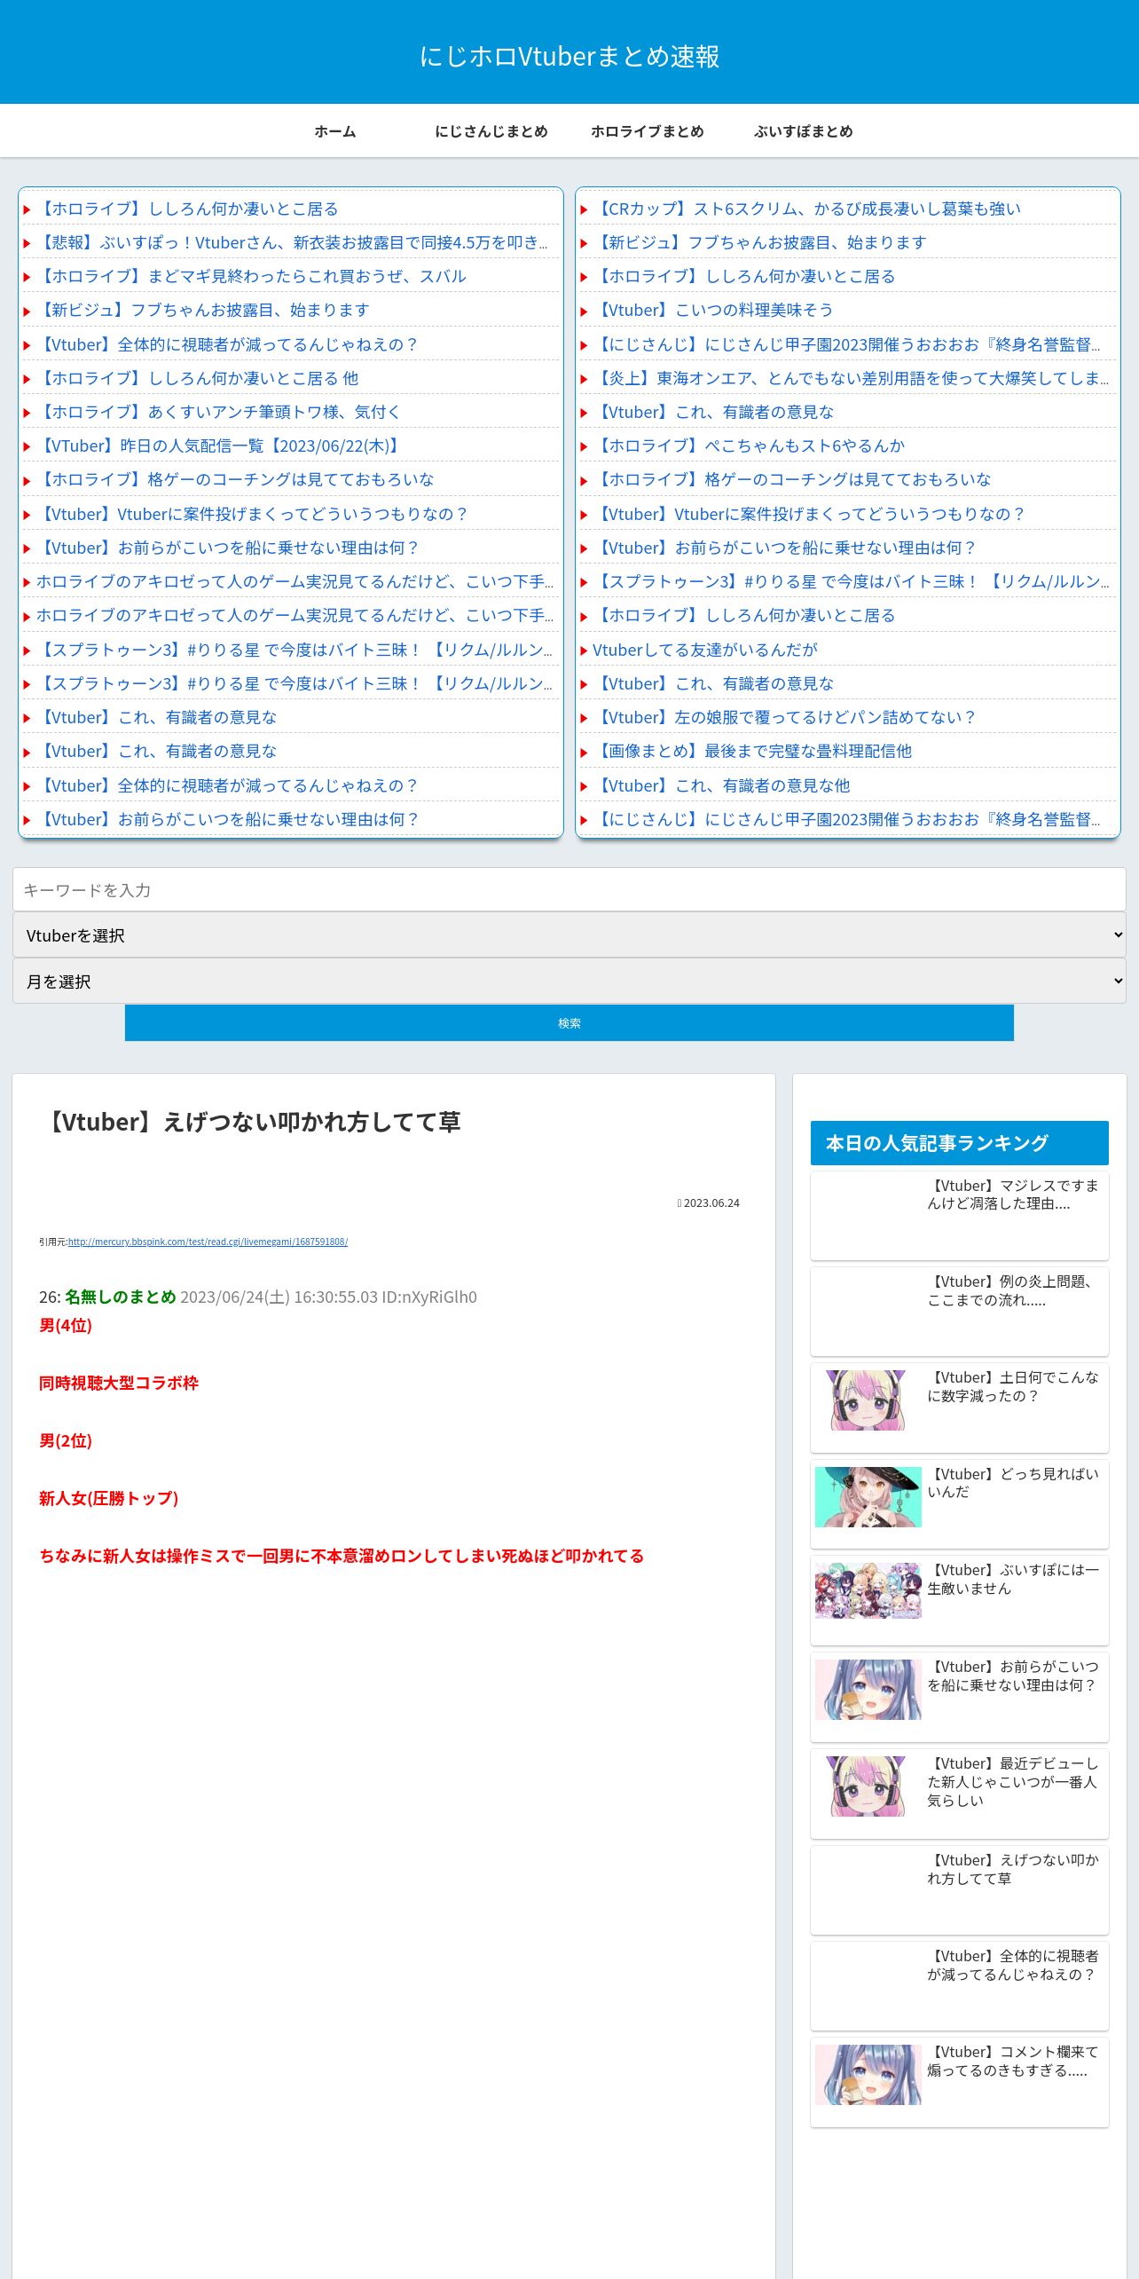
Task: Click the ぶいすぽには一生敵いません thumbnail
Action: (868, 1592)
